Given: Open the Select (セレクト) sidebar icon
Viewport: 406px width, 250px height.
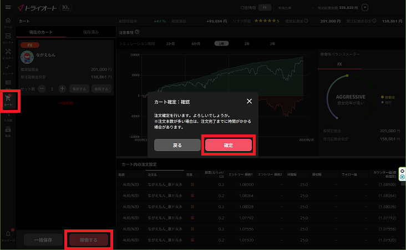Looking at the screenshot, I should (x=8, y=38).
